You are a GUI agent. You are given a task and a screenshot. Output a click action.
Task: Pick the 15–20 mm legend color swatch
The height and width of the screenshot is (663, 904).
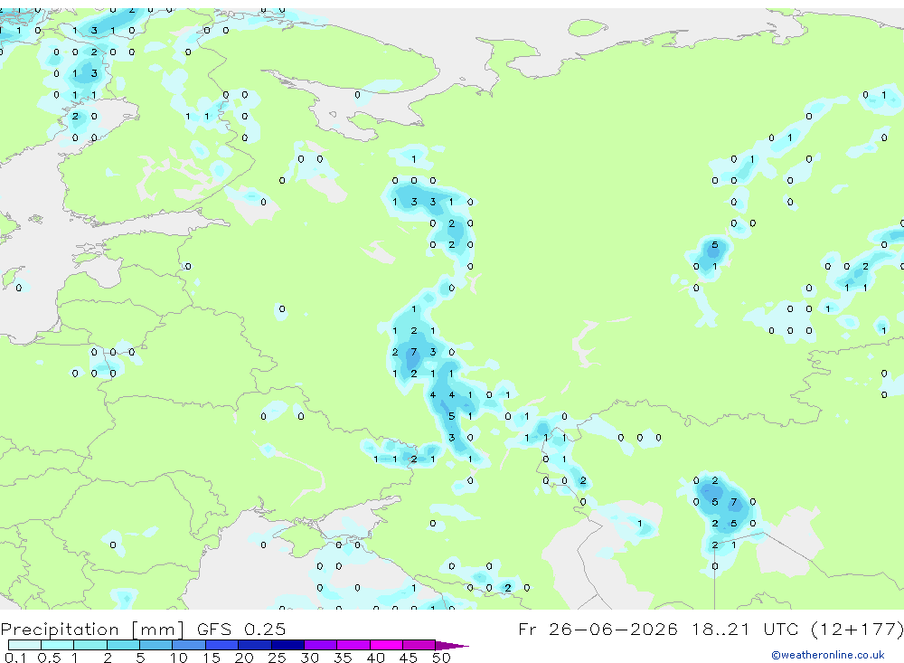(222, 645)
